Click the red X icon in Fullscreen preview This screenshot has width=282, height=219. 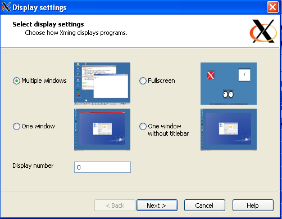point(211,75)
